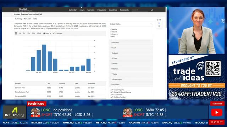The height and width of the screenshot is (127, 227).
Task: Open API Crude Runs link
Action: 116,95
